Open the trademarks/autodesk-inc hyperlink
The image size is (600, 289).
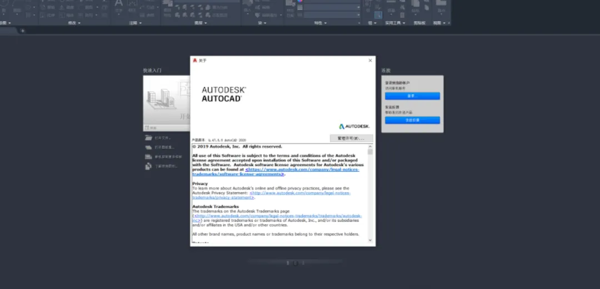pyautogui.click(x=277, y=218)
